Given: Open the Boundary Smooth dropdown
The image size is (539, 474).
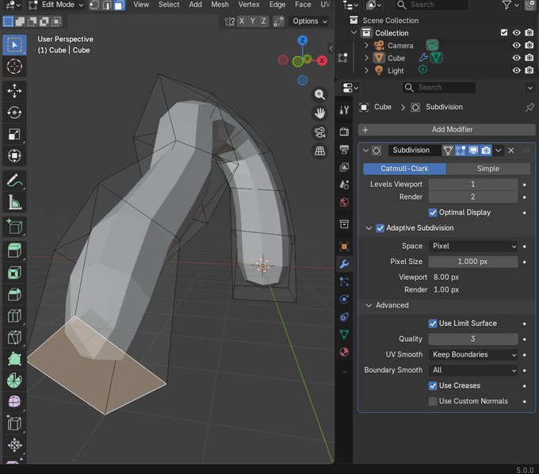Looking at the screenshot, I should pos(473,370).
